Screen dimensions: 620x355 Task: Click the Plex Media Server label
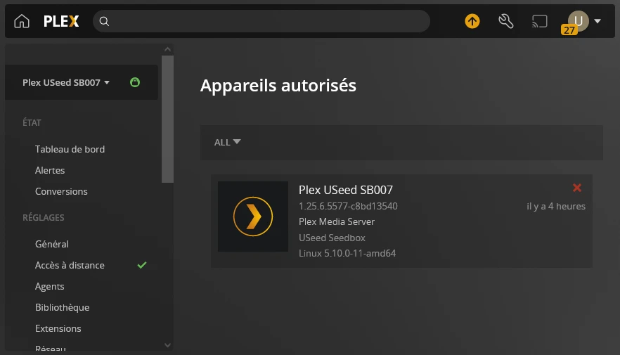coord(337,221)
